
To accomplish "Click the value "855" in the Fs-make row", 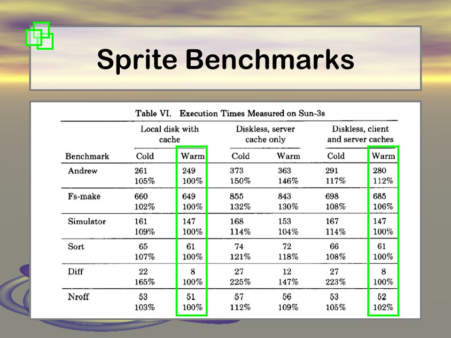I will (x=236, y=196).
